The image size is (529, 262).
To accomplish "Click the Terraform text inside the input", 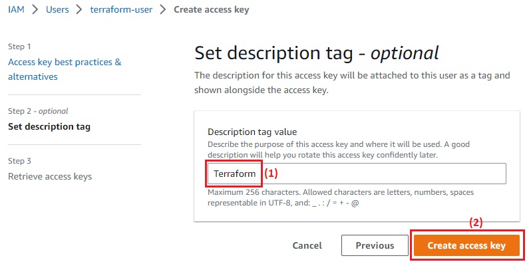I will 234,174.
